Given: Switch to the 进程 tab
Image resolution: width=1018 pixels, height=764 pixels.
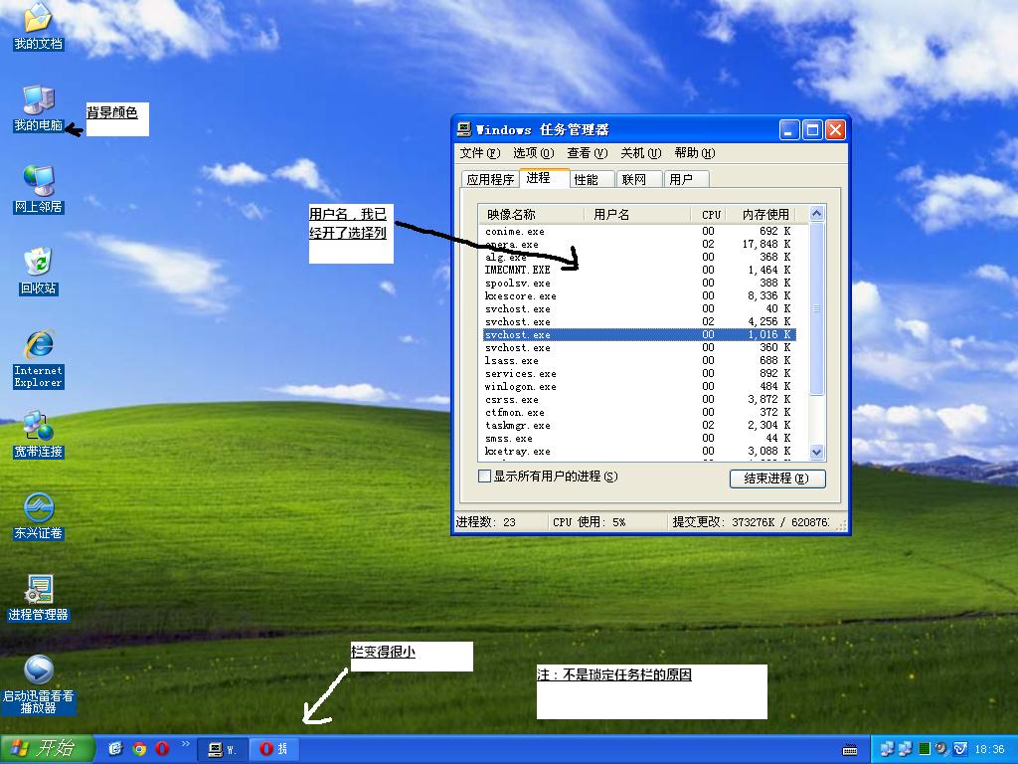Looking at the screenshot, I should pyautogui.click(x=544, y=177).
